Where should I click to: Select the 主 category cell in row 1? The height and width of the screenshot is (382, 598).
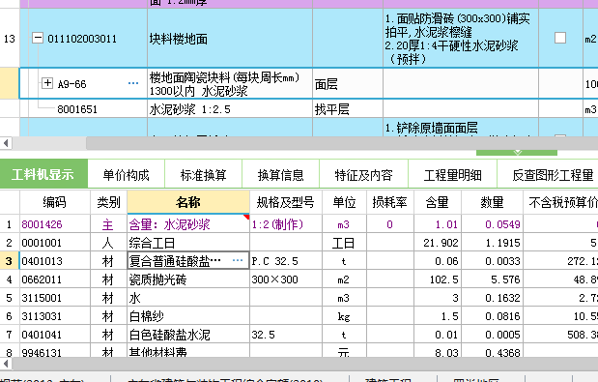tap(109, 224)
